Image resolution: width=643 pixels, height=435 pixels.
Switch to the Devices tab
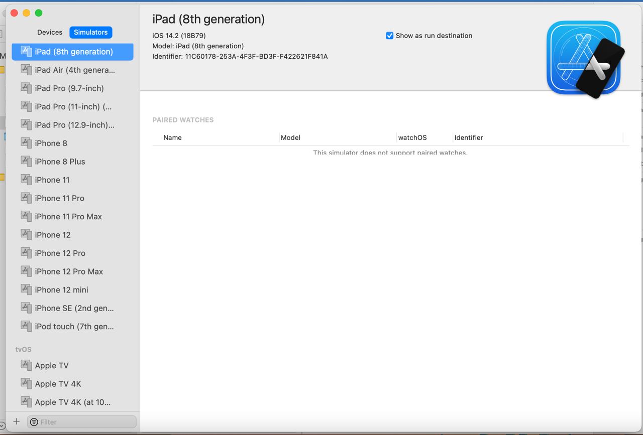click(x=50, y=32)
